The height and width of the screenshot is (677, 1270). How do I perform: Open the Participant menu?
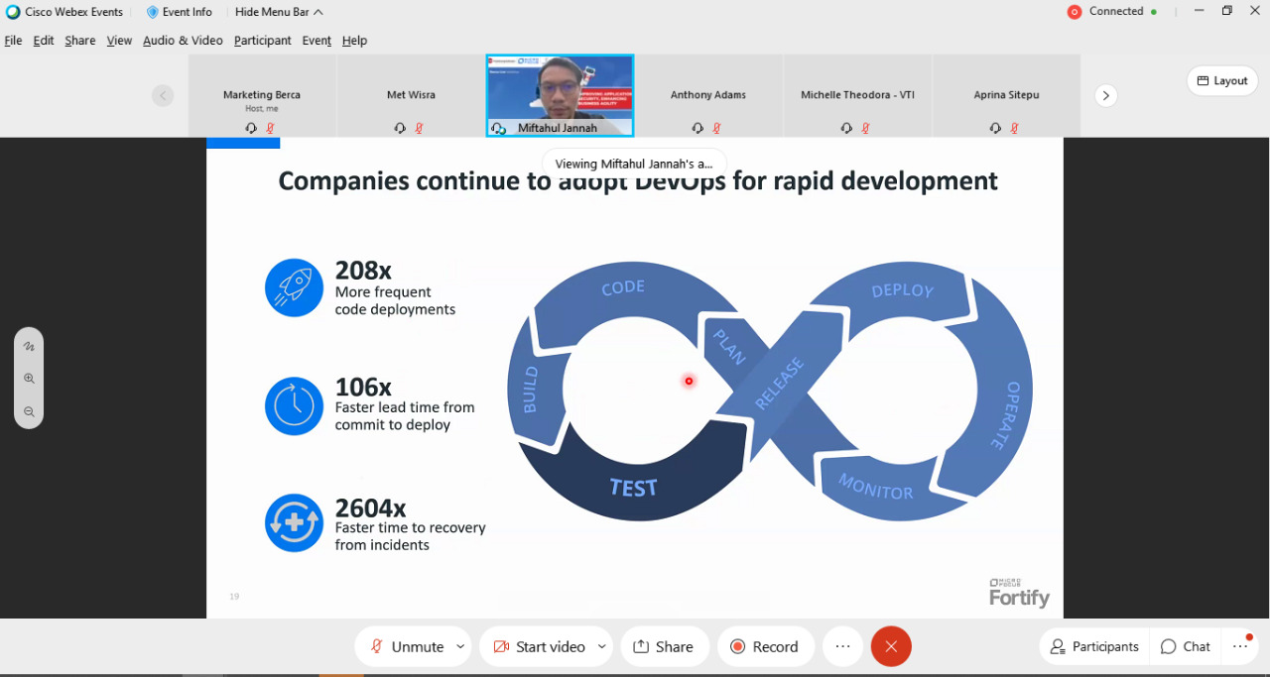click(x=262, y=41)
